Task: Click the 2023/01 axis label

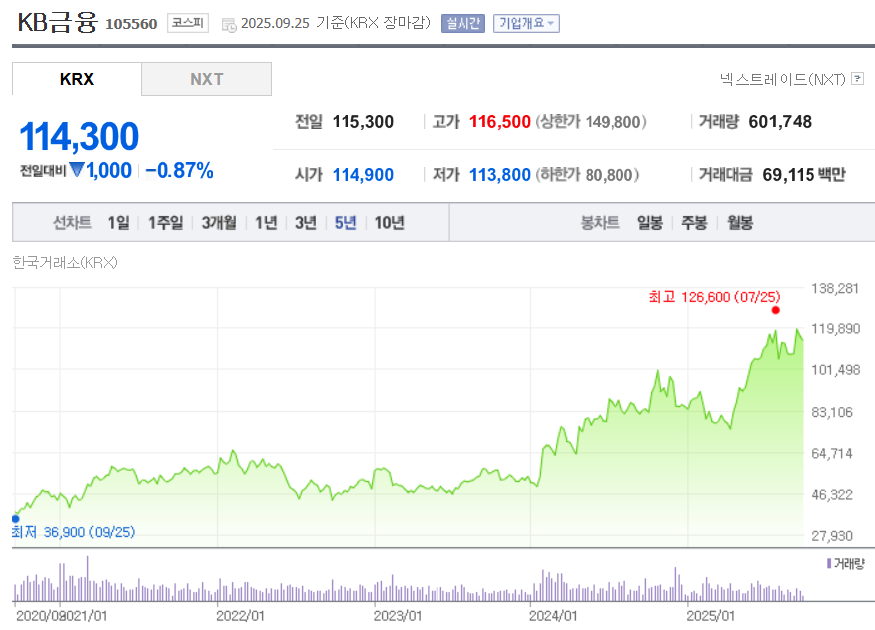Action: point(398,616)
